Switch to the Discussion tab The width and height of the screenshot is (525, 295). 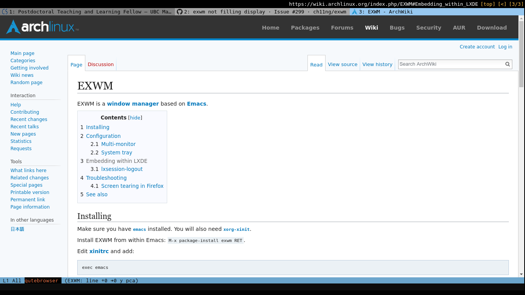click(x=100, y=64)
